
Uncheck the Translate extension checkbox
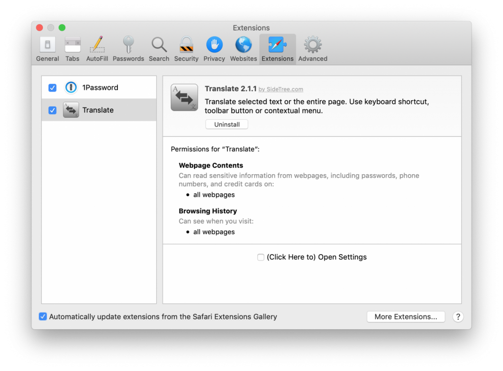[52, 110]
